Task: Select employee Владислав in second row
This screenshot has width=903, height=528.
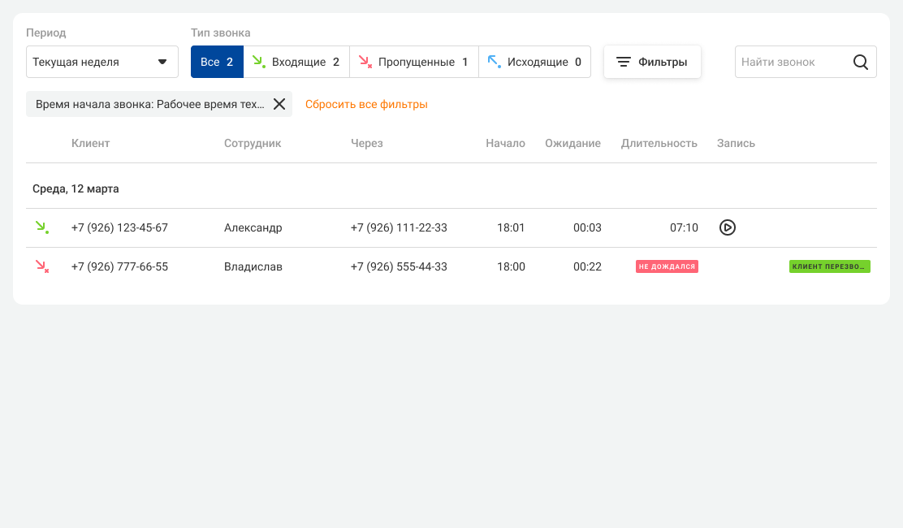Action: click(x=253, y=266)
